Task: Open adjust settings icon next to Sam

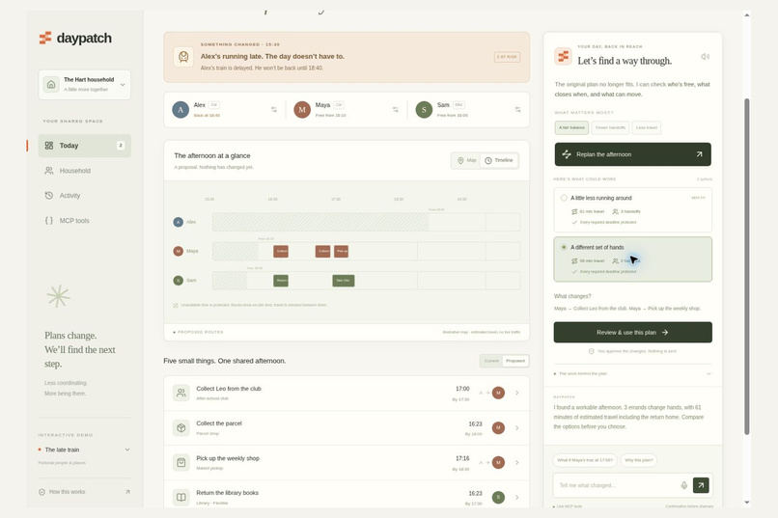Action: coord(517,110)
